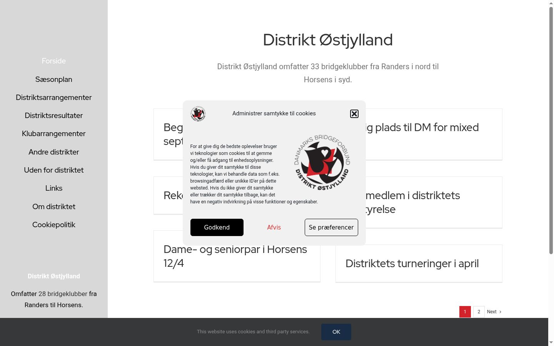Click the small district logo in the dialog header
554x346 pixels.
click(x=198, y=114)
